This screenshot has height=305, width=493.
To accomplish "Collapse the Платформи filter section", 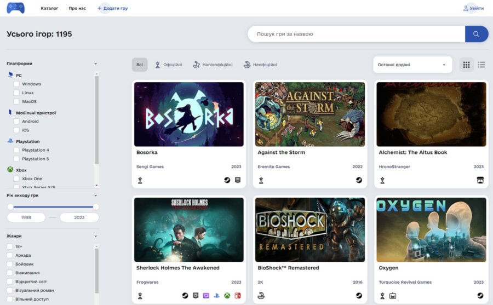I will (x=95, y=64).
